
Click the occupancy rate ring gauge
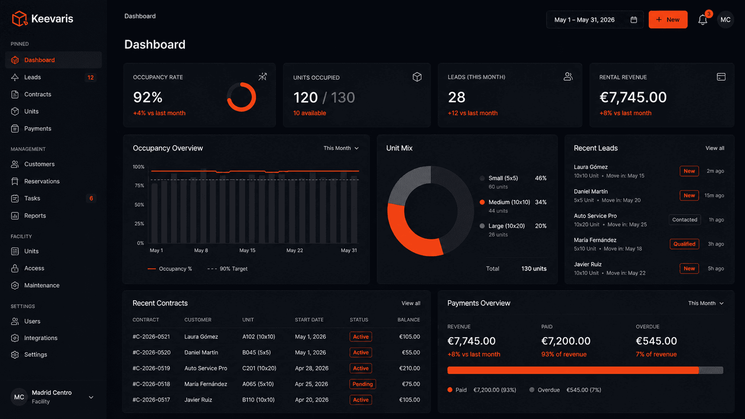pyautogui.click(x=242, y=97)
